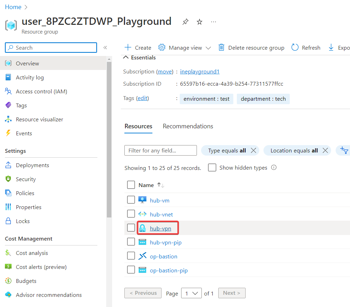Mark resource group as favorite with star
The width and height of the screenshot is (350, 307).
(x=199, y=22)
